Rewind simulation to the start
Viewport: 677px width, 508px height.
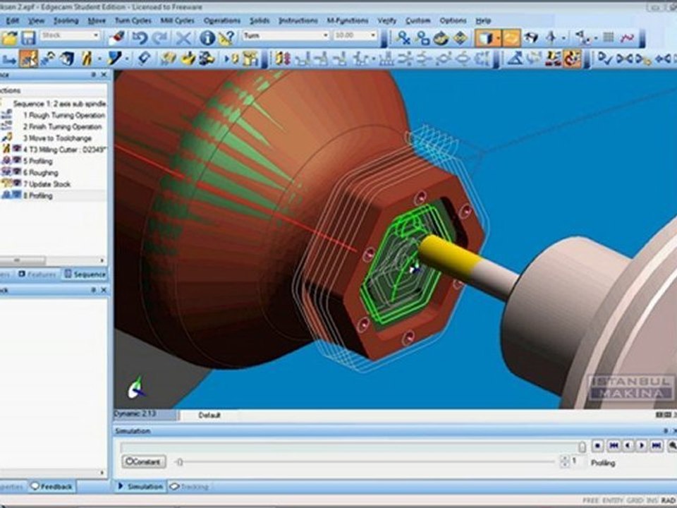614,445
